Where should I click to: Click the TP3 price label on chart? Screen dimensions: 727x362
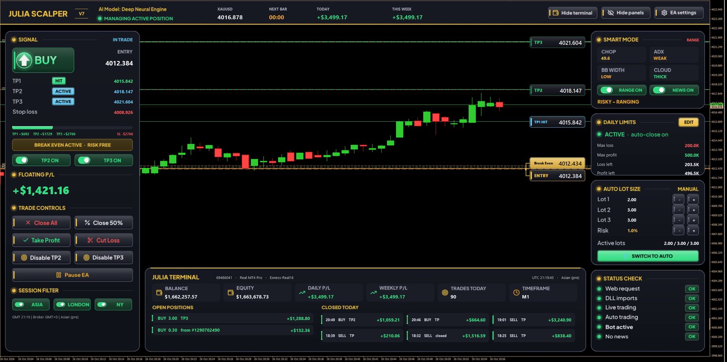pyautogui.click(x=557, y=43)
